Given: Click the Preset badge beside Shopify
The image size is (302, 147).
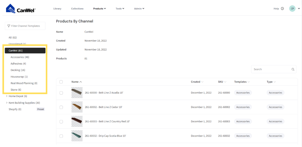Looking at the screenshot, I should click(41, 109).
